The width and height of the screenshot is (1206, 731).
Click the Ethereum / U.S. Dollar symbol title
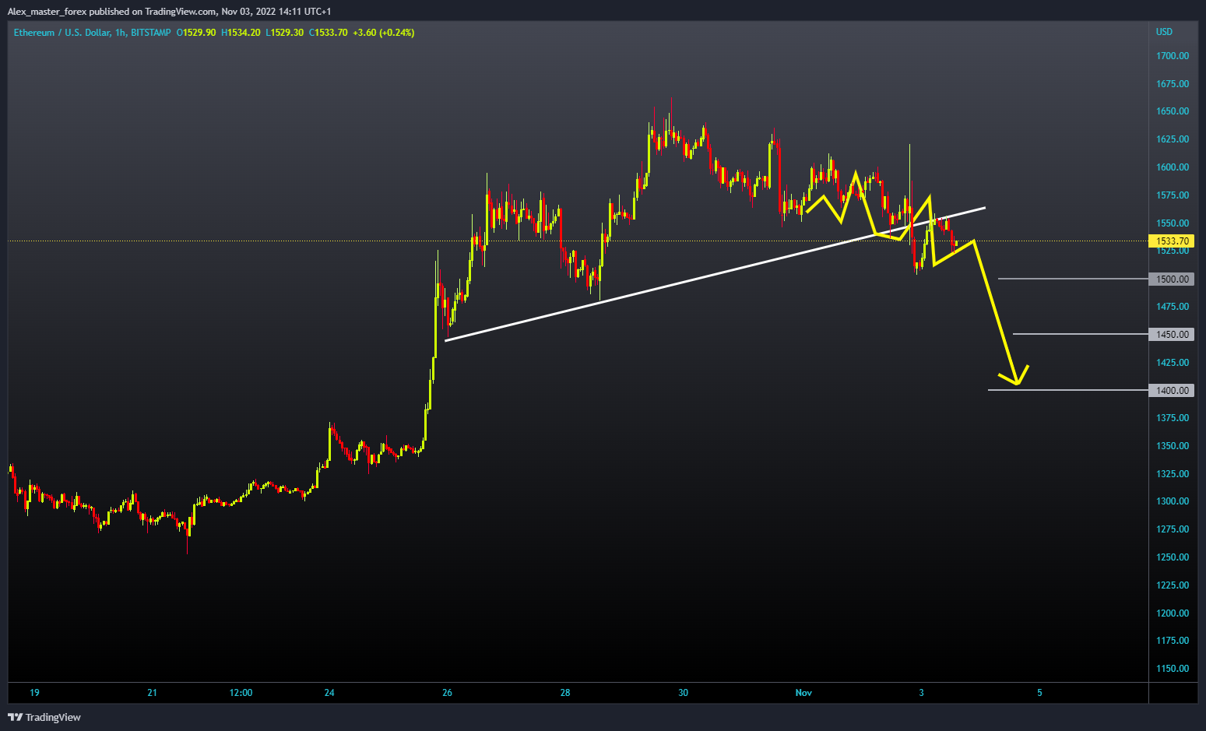62,33
